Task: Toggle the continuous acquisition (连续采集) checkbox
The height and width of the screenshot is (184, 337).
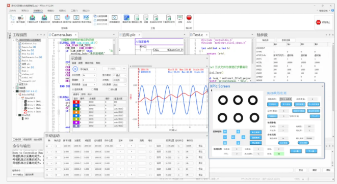Action: click(x=73, y=89)
